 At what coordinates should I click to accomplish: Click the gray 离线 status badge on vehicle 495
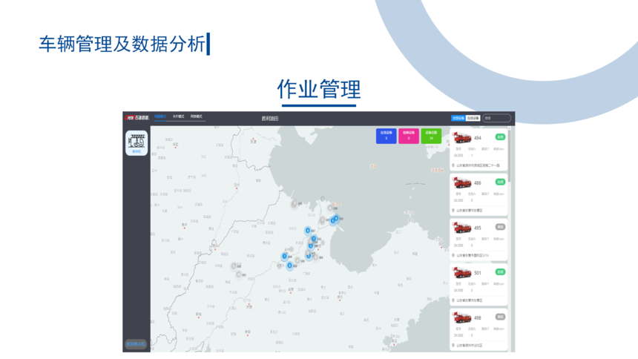point(500,227)
